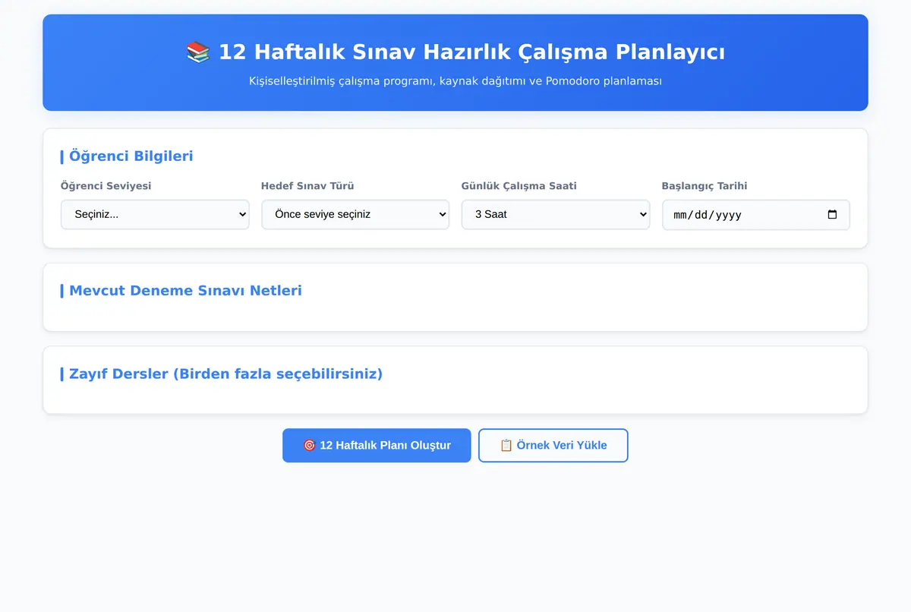911x612 pixels.
Task: Click the Öğrenci Seviyesi label
Action: pos(106,186)
